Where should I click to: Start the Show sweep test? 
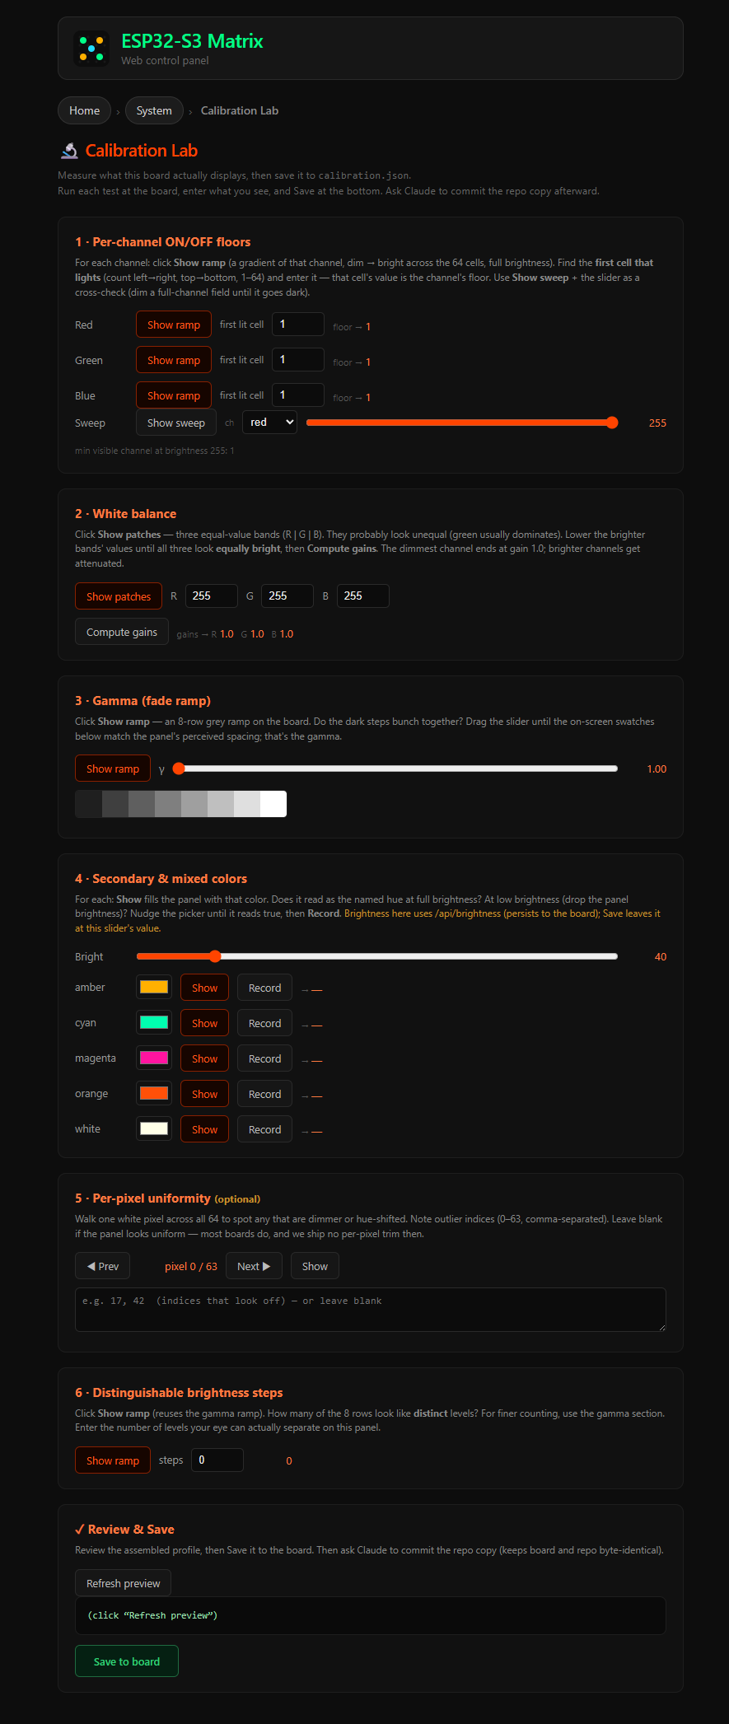[x=176, y=423]
